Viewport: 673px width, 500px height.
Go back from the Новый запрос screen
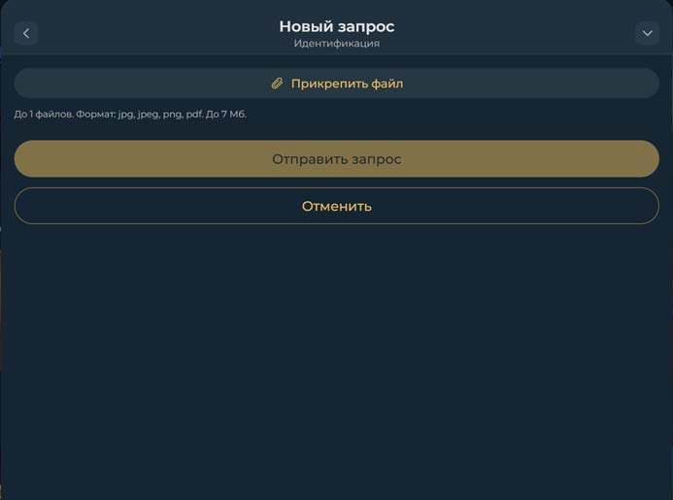tap(26, 33)
